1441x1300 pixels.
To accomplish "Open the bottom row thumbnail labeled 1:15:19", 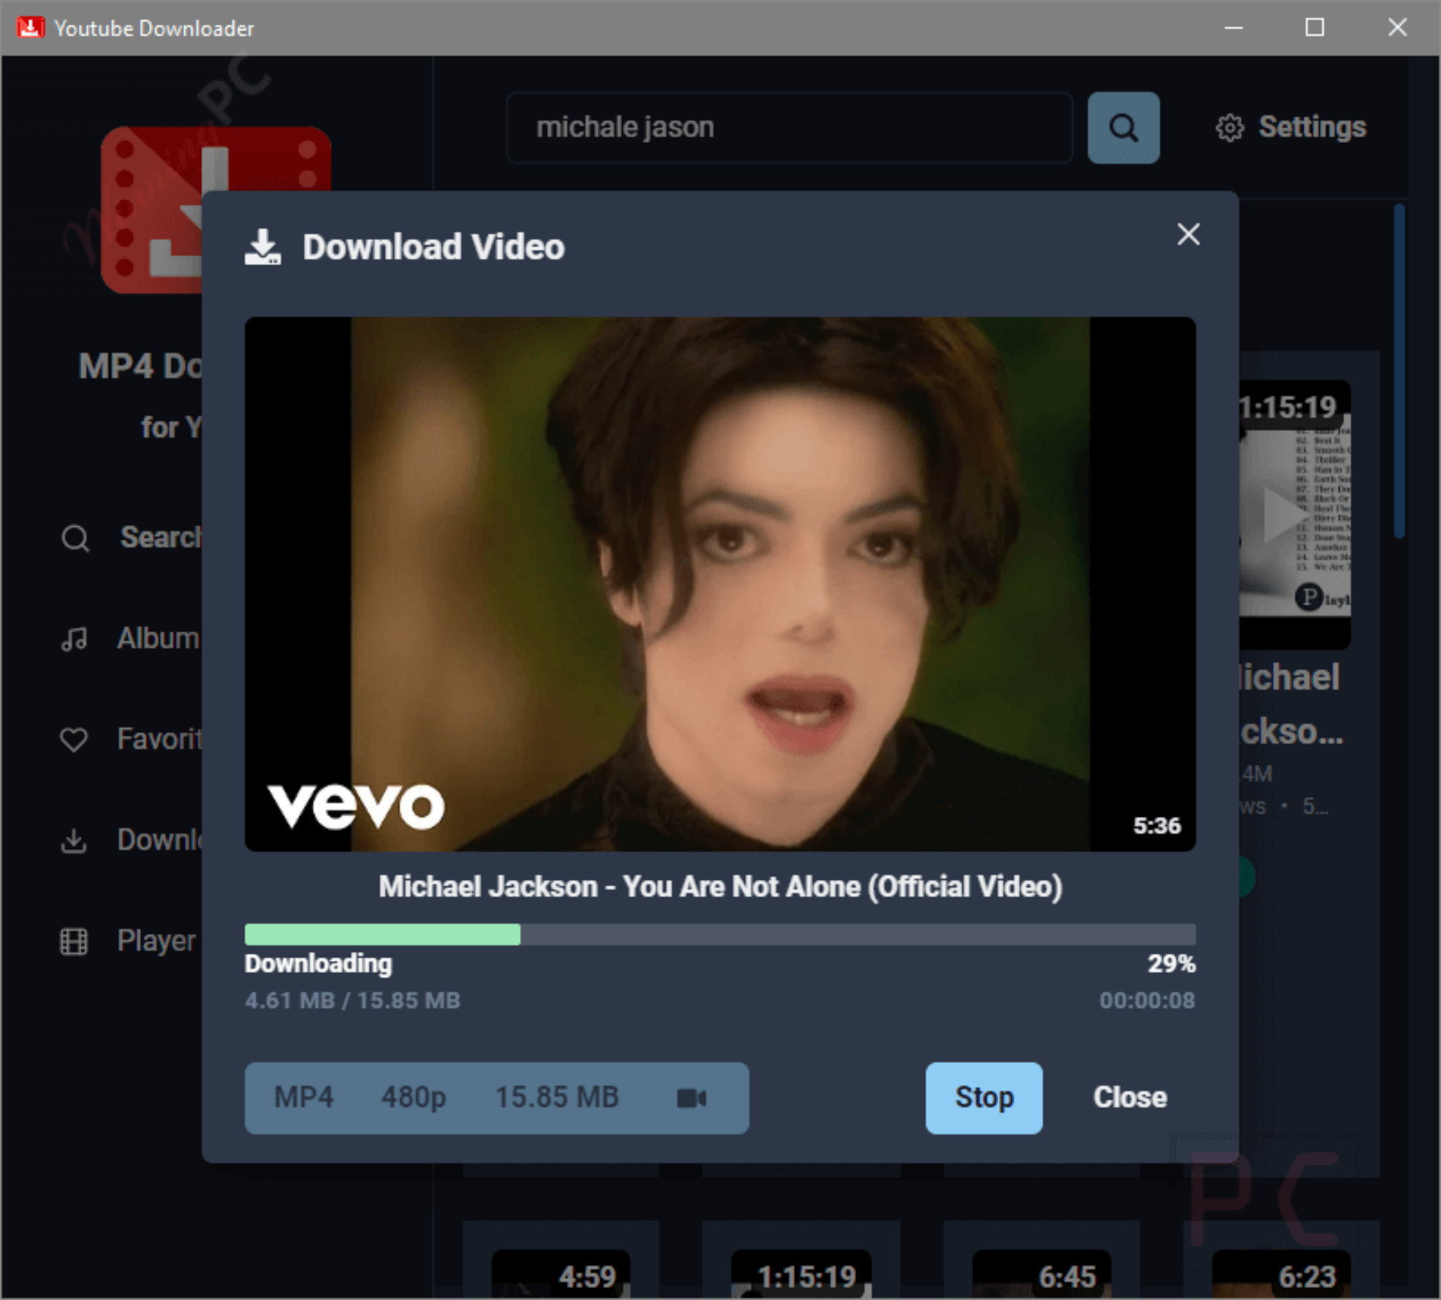I will (x=801, y=1273).
